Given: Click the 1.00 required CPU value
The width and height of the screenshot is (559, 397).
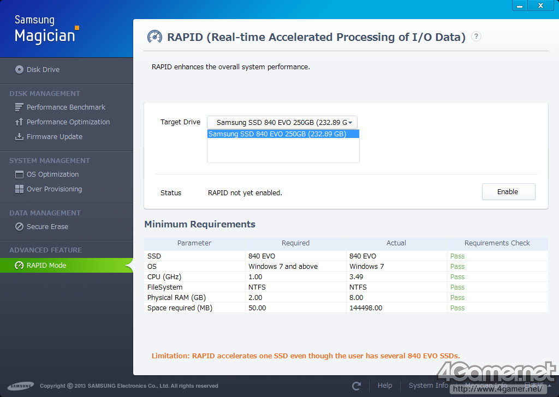Looking at the screenshot, I should pos(255,276).
